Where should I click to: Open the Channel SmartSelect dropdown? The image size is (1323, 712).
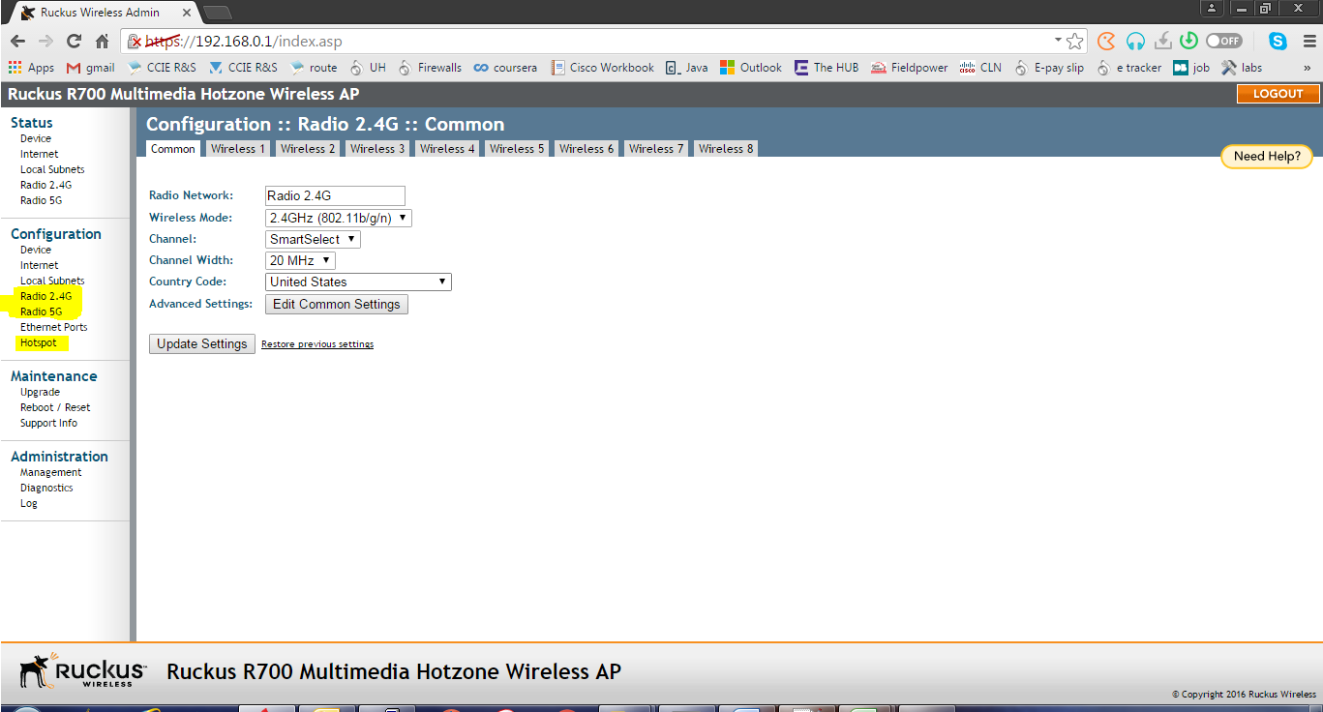tap(312, 238)
